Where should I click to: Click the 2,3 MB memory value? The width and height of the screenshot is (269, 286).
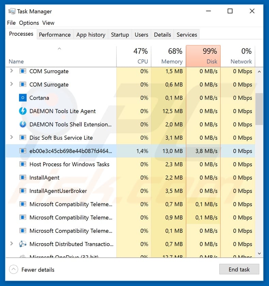coord(174,164)
